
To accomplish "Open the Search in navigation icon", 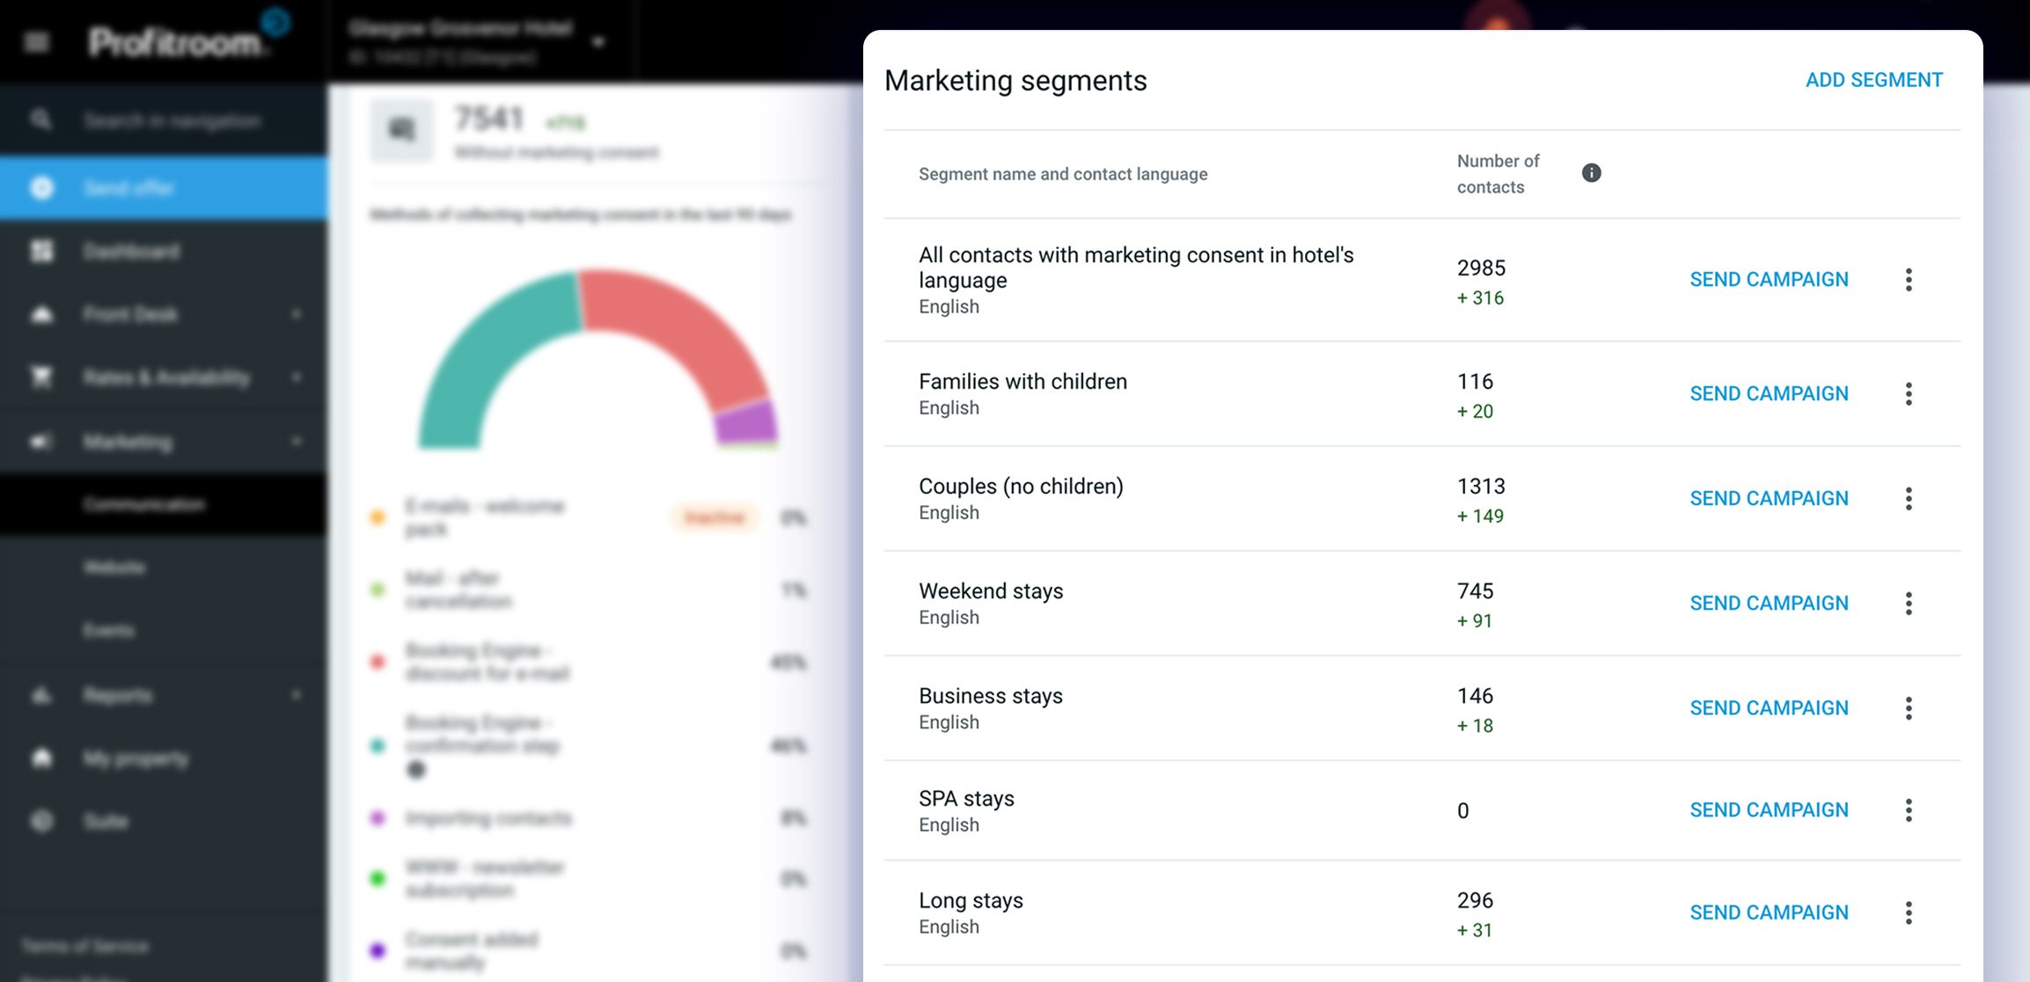I will (x=40, y=120).
